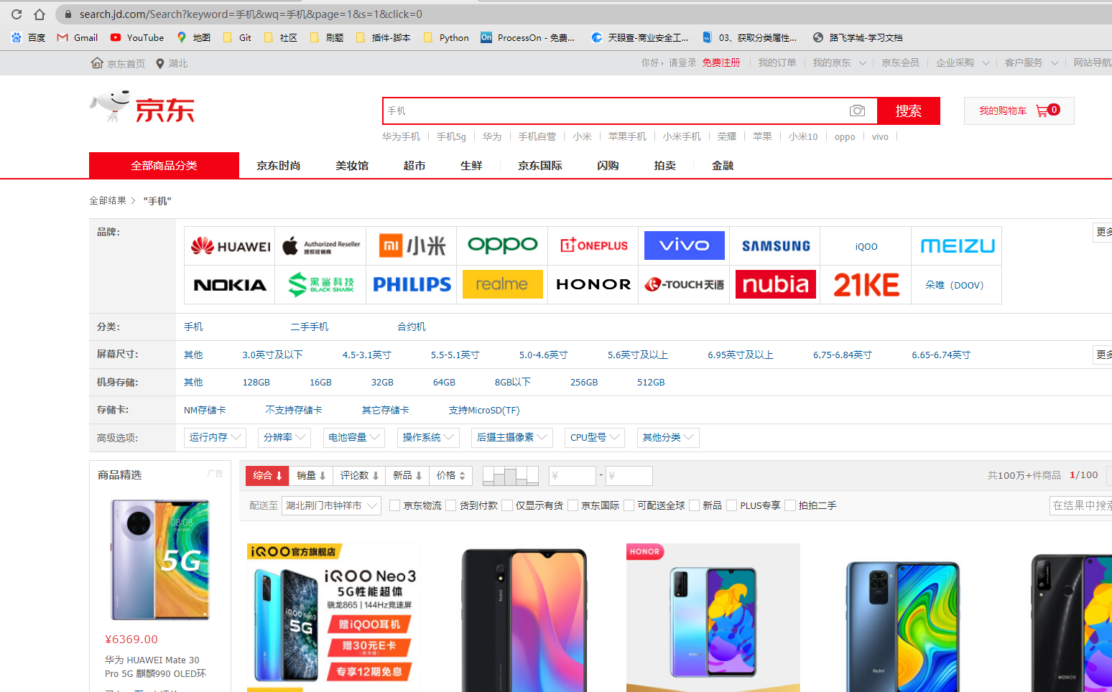Filter by realme brand logo
1112x692 pixels.
[x=502, y=285]
